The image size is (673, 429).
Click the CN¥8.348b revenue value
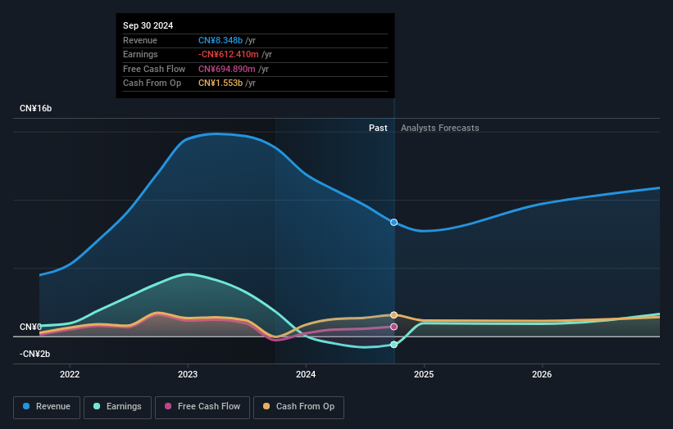[x=221, y=40]
